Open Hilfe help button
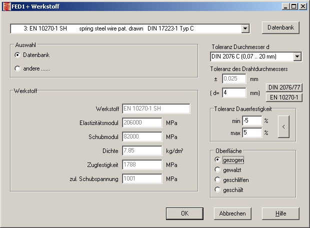The image size is (310, 228). click(x=280, y=213)
